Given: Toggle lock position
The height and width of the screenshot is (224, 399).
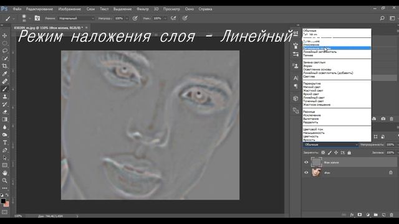Looking at the screenshot, I should coord(336,152).
